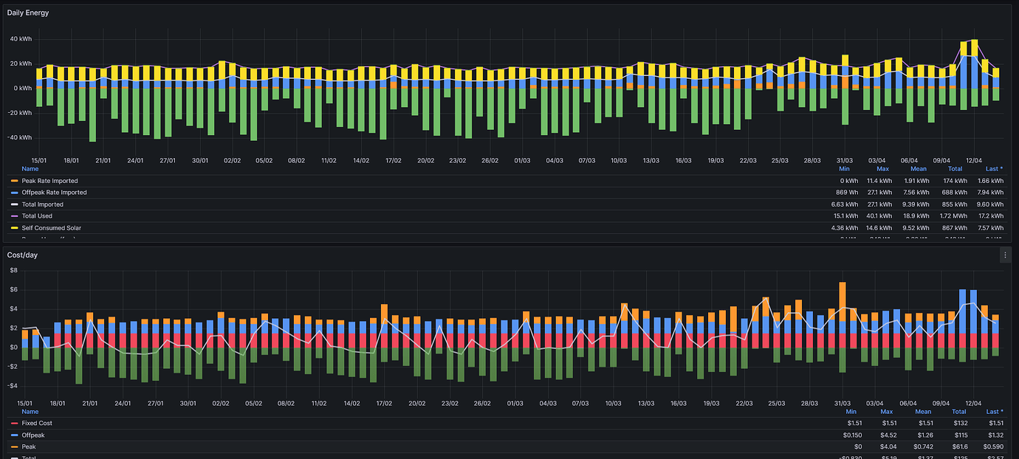The width and height of the screenshot is (1019, 459).
Task: Select the 688 kWh total value
Action: pyautogui.click(x=955, y=193)
